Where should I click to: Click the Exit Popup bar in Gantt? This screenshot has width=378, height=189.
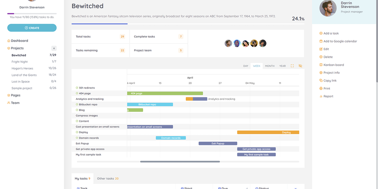pos(218,144)
